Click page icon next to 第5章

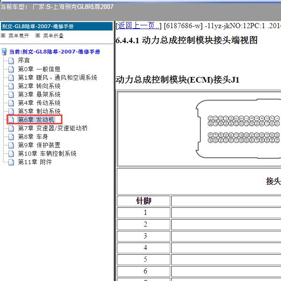click(11, 112)
